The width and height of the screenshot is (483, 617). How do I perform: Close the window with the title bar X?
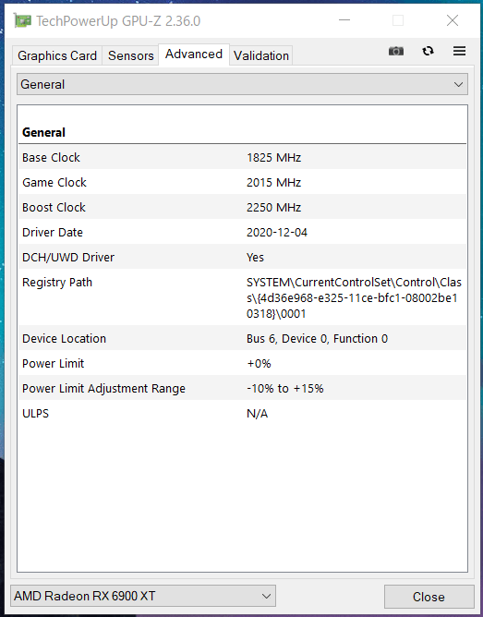pos(453,20)
